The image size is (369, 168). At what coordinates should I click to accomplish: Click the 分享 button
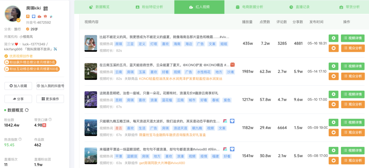[x=18, y=99]
